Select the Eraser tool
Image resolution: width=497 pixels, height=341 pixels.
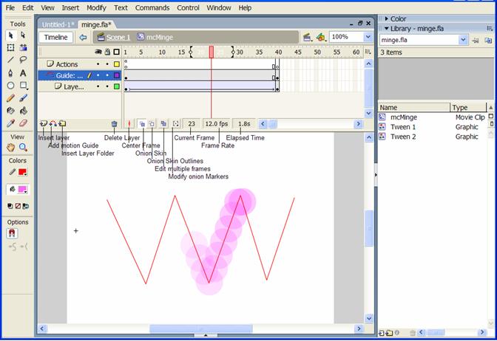coord(24,123)
